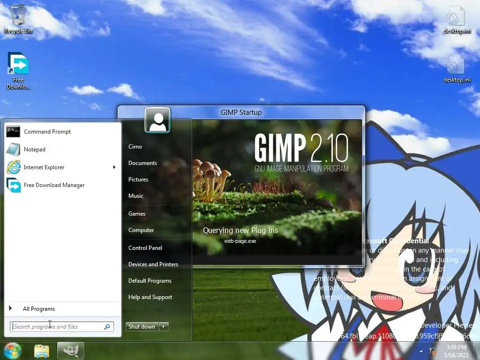Open shut down options arrow
This screenshot has width=480, height=360.
pos(164,327)
